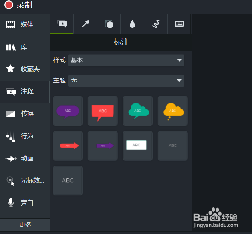Switch to the Shapes tab
Viewport: 252px width, 234px height.
pos(109,24)
